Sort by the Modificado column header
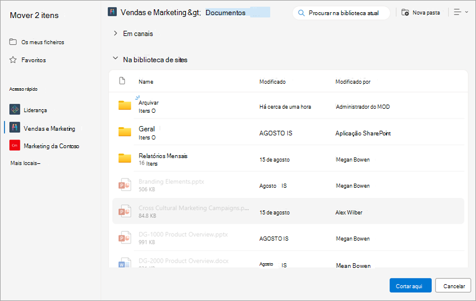 click(272, 81)
